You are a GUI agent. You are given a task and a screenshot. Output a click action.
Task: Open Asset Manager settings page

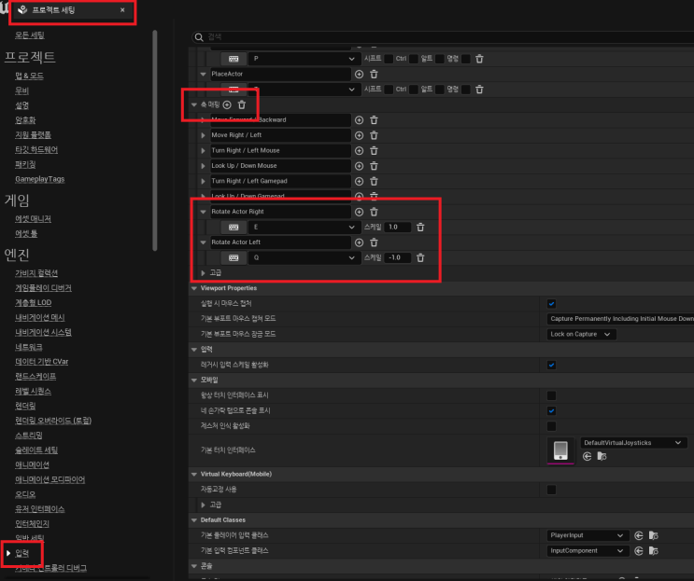33,219
